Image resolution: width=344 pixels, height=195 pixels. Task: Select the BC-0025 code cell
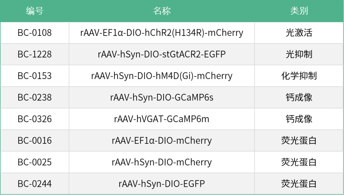click(34, 162)
